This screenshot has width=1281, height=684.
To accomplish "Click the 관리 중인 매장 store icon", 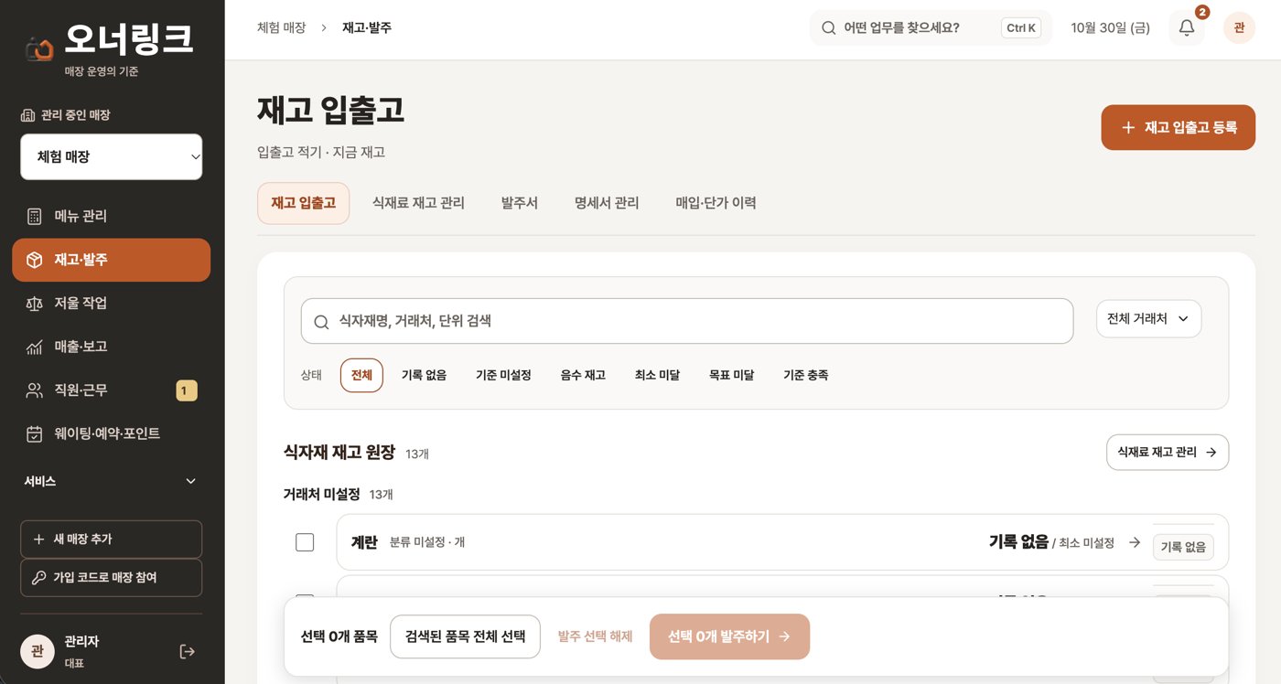I will 27,115.
